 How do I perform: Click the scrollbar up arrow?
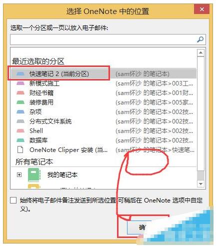pos(200,52)
